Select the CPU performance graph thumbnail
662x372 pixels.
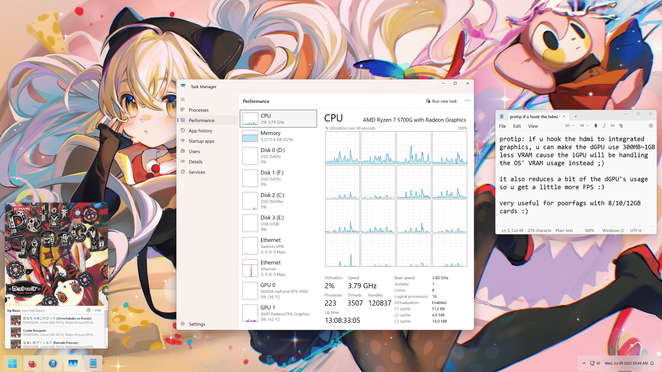pos(250,119)
